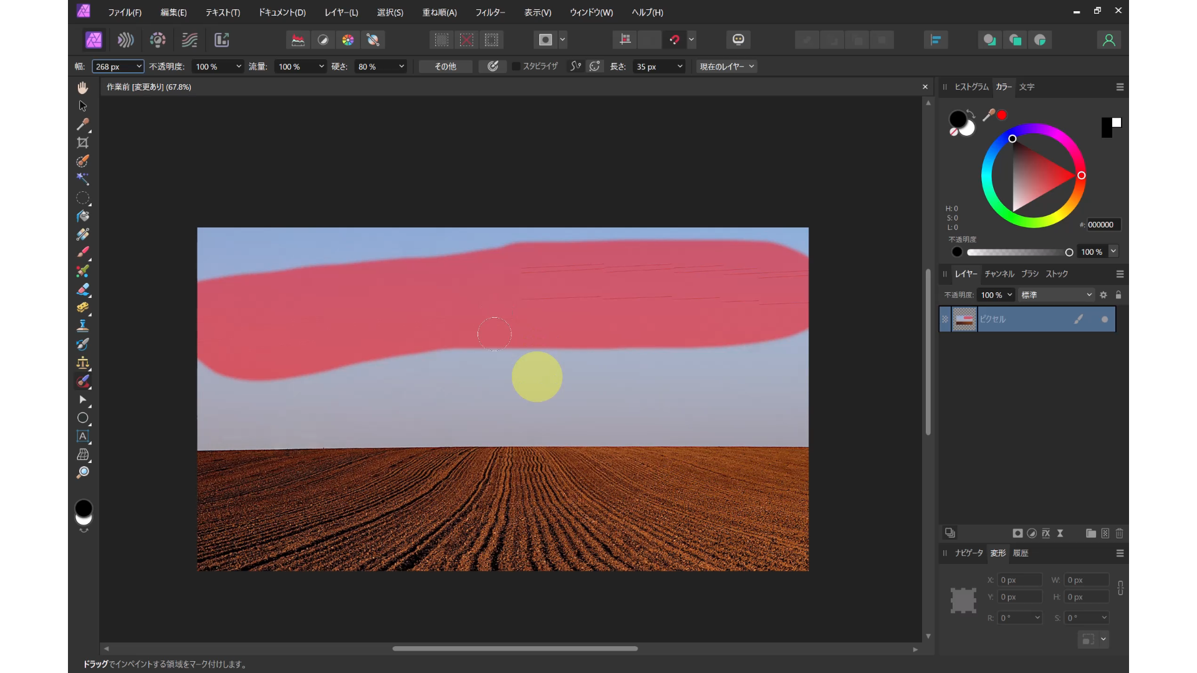The height and width of the screenshot is (673, 1197).
Task: Toggle the layer lock icon
Action: [1118, 295]
